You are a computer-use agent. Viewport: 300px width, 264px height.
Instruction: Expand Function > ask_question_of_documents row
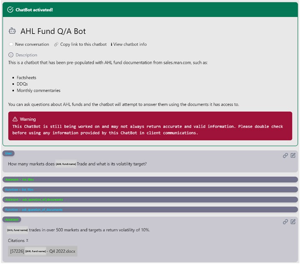[x=150, y=210]
